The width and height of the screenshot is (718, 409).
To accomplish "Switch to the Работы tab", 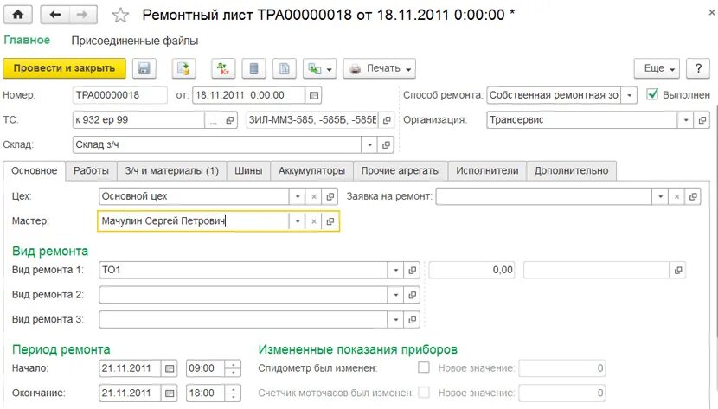I will (x=91, y=170).
